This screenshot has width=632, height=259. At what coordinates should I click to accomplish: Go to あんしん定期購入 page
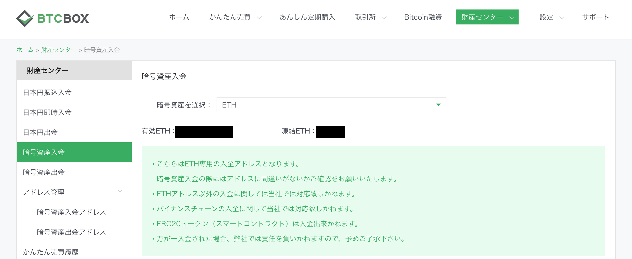(x=307, y=17)
